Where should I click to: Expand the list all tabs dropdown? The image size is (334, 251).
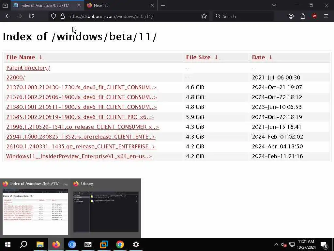coord(274,5)
